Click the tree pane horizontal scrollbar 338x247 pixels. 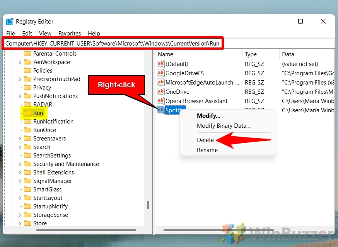(86, 230)
